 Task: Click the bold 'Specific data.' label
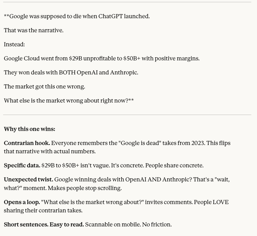coord(22,165)
